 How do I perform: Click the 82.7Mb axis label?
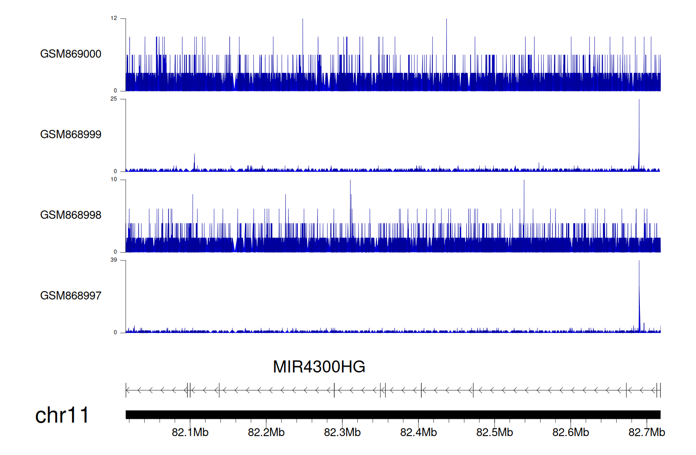click(x=646, y=432)
